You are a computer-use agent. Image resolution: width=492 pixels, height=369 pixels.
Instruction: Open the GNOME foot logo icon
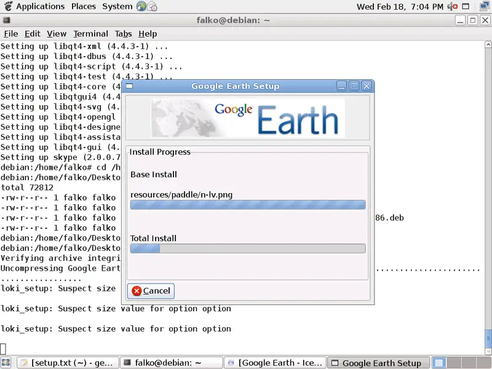(x=8, y=6)
